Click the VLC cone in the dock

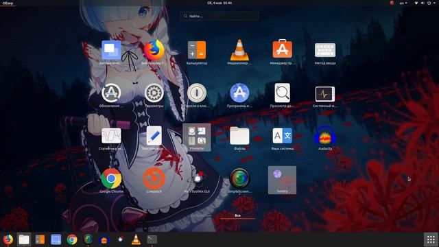pos(136,239)
